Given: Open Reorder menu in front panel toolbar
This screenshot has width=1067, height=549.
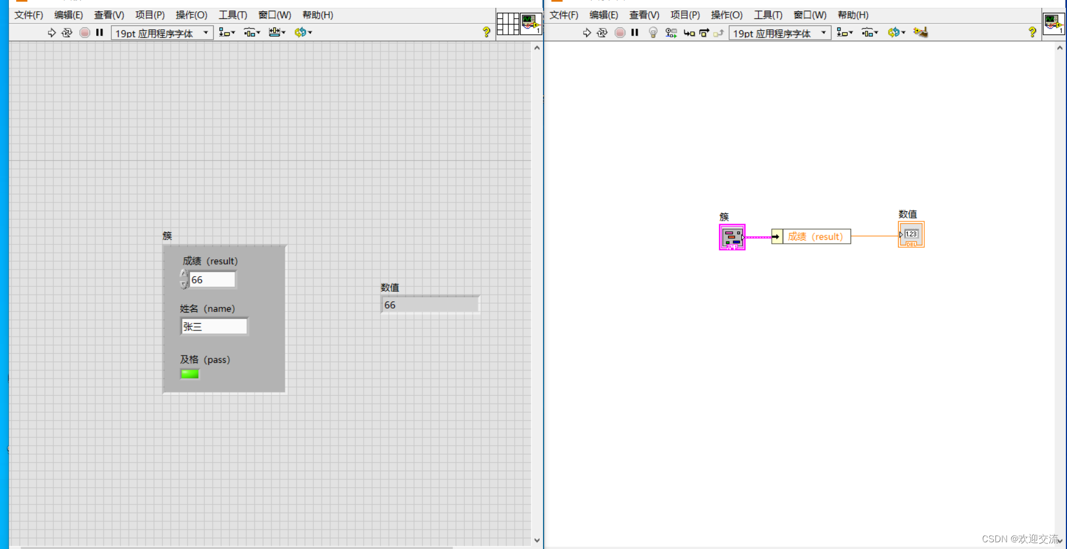Looking at the screenshot, I should (303, 32).
